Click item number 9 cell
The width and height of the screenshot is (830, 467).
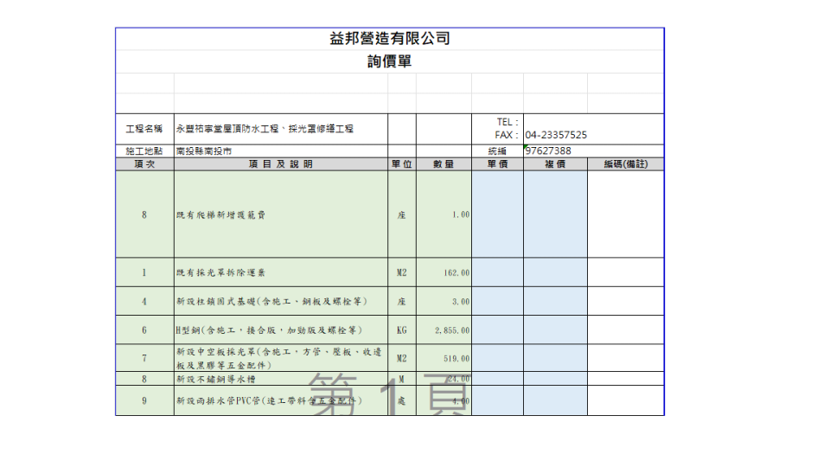(144, 400)
